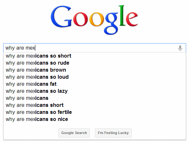Viewport: 189px width, 143px height.
Task: Click the green letter l in Google logo
Action: coord(122,15)
